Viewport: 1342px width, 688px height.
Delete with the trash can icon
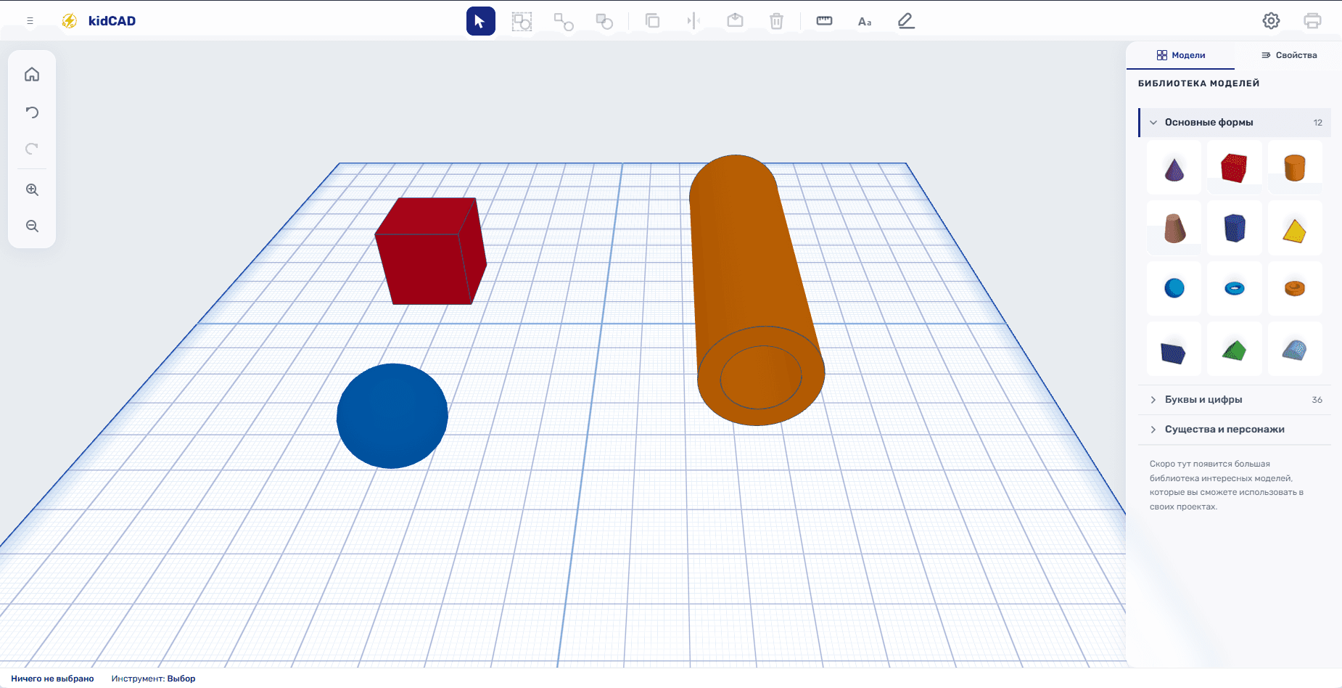tap(776, 21)
